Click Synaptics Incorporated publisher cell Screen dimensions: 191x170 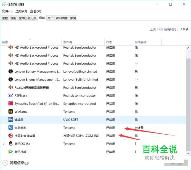coord(79,104)
